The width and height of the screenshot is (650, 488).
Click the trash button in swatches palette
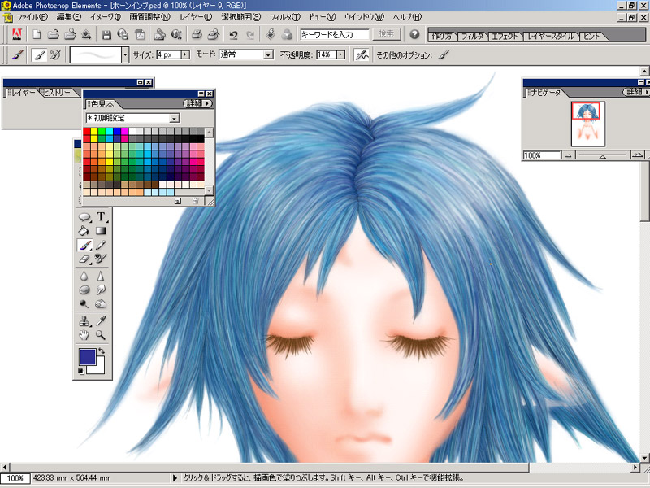coord(195,201)
